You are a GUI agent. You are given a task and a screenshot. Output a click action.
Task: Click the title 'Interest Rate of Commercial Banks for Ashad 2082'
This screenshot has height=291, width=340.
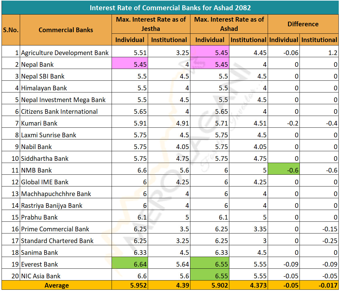(170, 8)
